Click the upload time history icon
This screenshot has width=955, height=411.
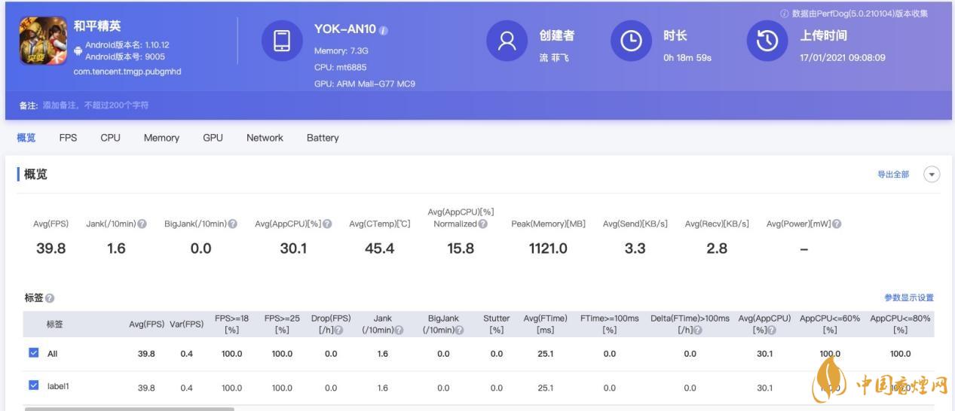(767, 41)
